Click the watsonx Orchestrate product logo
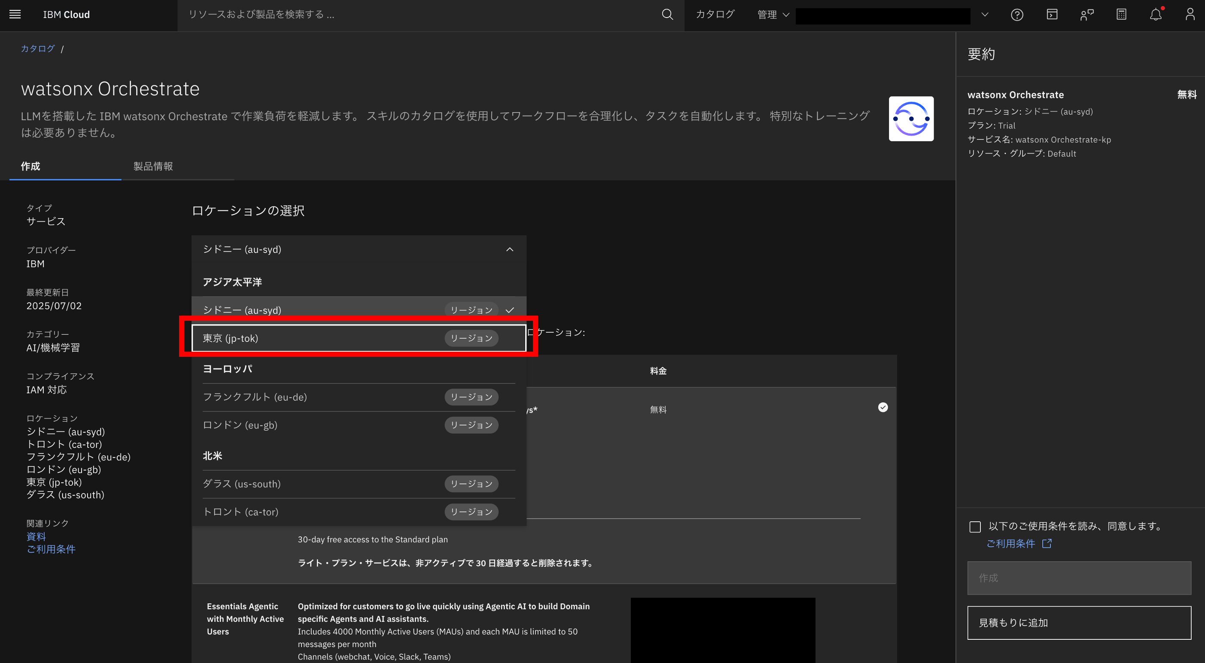 (911, 119)
